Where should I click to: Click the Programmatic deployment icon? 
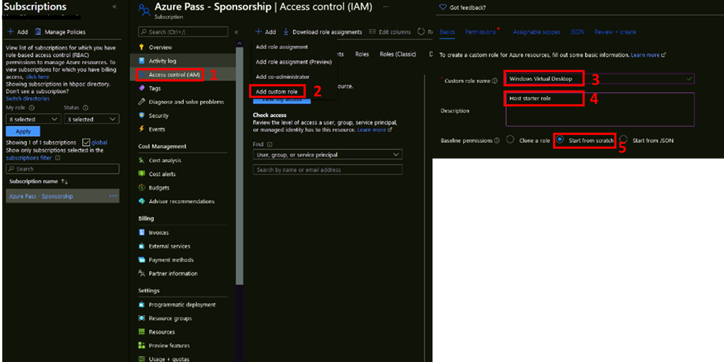[142, 304]
